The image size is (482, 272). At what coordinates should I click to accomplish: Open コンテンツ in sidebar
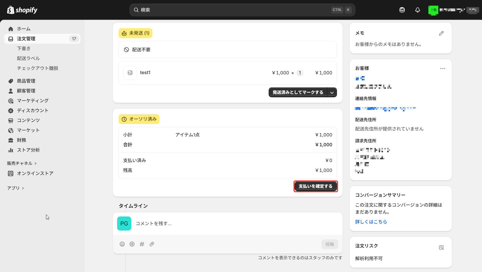pos(42,120)
